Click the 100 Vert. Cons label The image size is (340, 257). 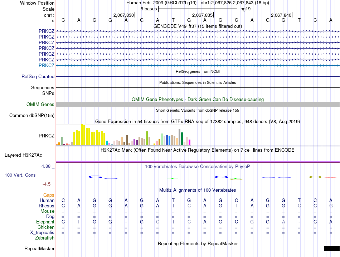pos(20,175)
